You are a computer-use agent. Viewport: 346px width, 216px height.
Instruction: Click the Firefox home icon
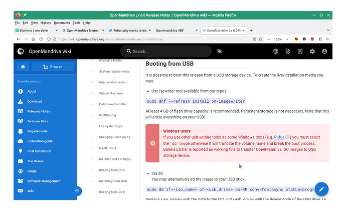point(33,39)
